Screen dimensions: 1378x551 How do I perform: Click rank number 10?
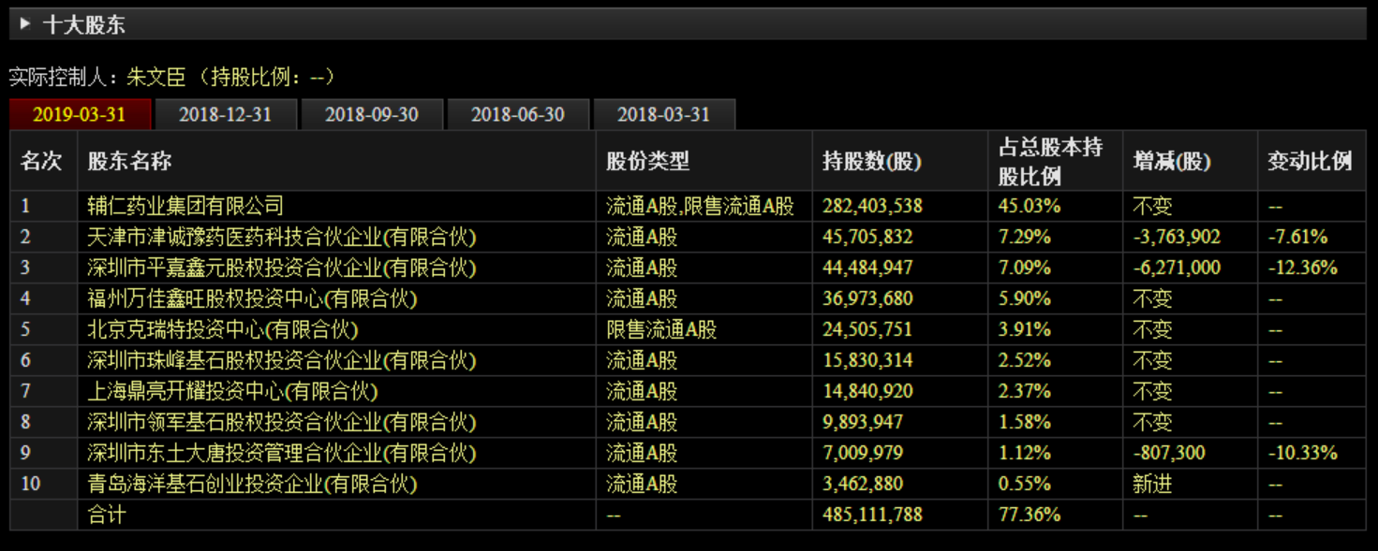point(31,484)
